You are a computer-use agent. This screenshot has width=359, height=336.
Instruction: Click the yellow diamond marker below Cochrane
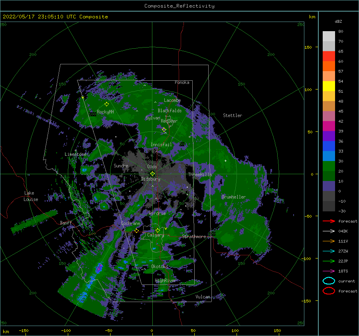pyautogui.click(x=137, y=231)
